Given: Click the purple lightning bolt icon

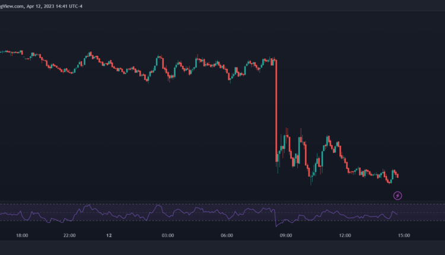Looking at the screenshot, I should click(x=398, y=195).
